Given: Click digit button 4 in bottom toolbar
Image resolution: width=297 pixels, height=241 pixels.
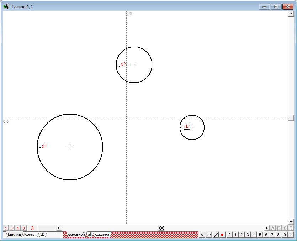Looking at the screenshot, I should coord(254,235).
